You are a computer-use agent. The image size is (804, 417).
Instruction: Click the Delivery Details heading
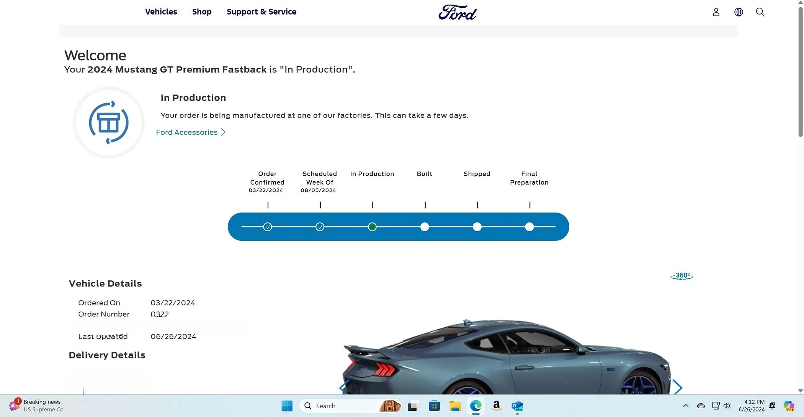click(x=107, y=355)
